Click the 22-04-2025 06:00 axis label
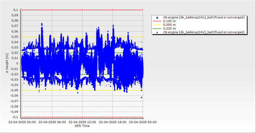The image size is (256, 133). [x=52, y=122]
